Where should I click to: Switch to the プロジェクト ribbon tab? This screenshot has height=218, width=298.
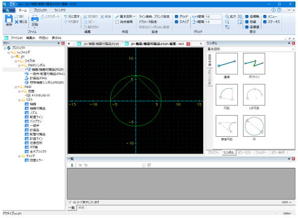coord(40,10)
